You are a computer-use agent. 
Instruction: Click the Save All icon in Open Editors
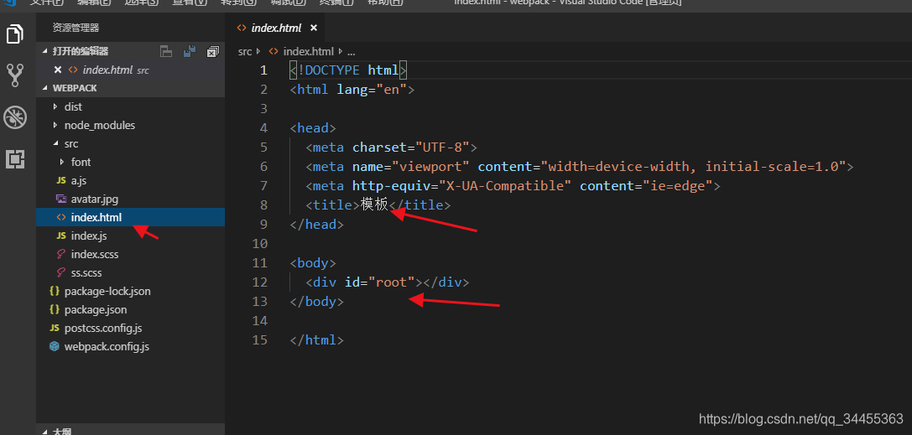point(190,51)
